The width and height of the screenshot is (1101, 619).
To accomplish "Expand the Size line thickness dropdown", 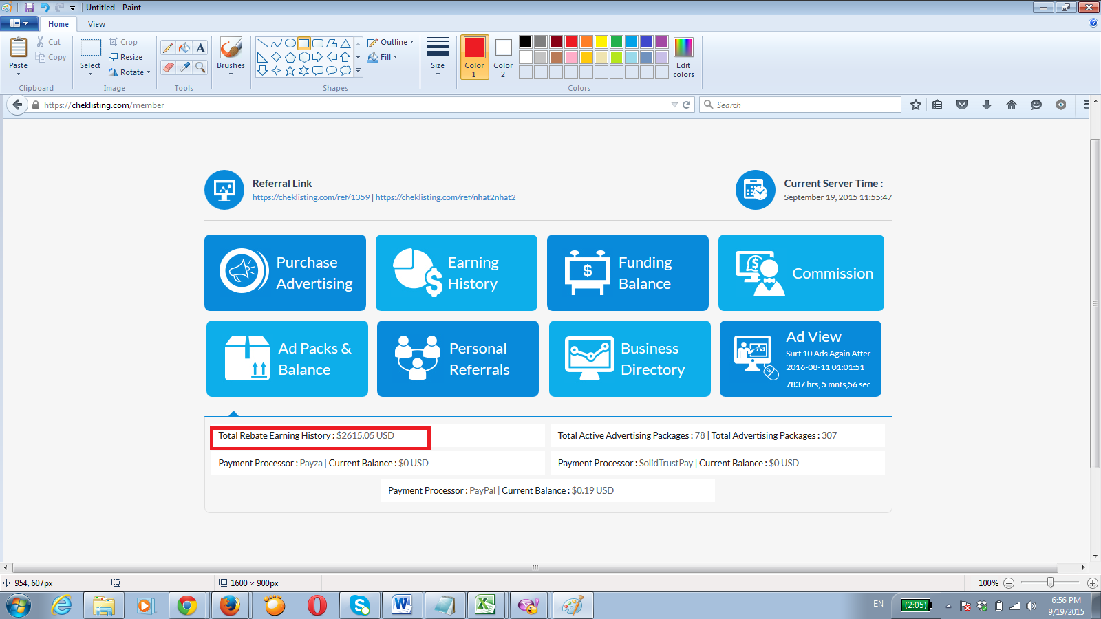I will [x=438, y=57].
